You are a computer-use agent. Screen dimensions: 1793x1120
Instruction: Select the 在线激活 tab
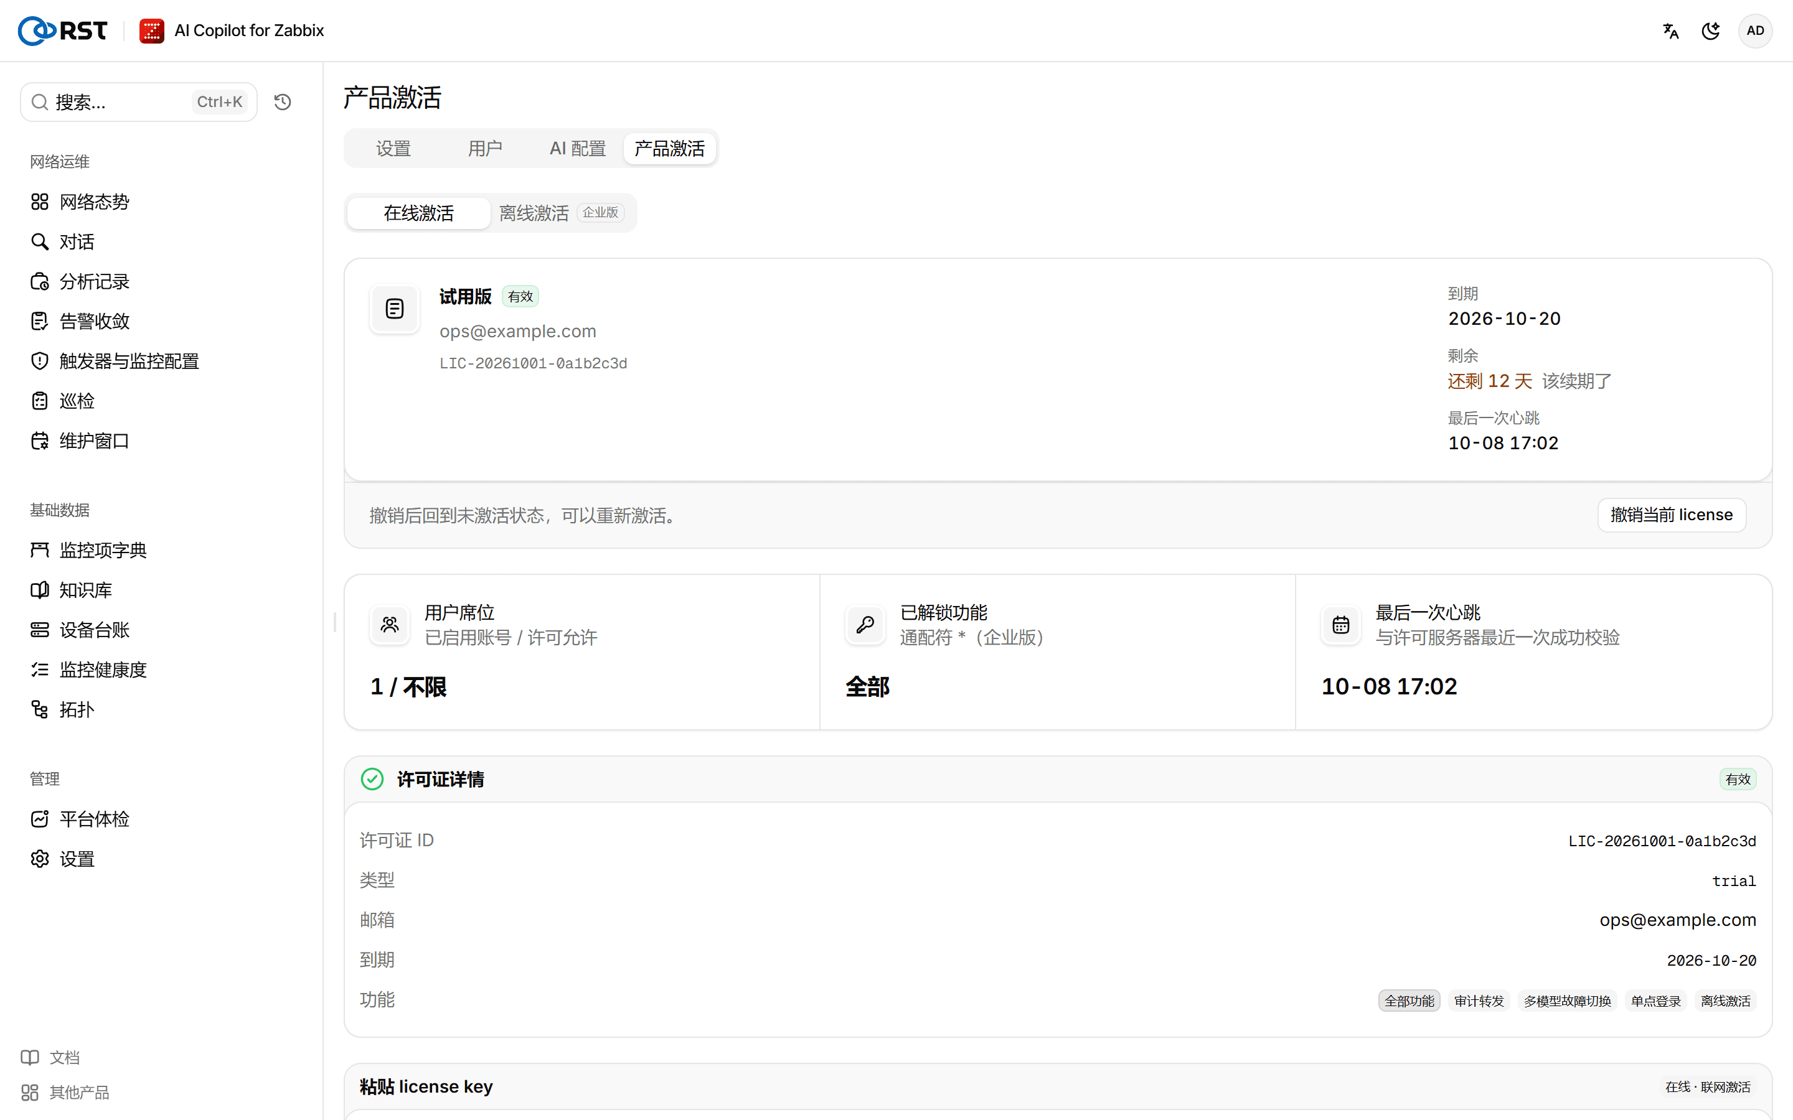tap(418, 213)
